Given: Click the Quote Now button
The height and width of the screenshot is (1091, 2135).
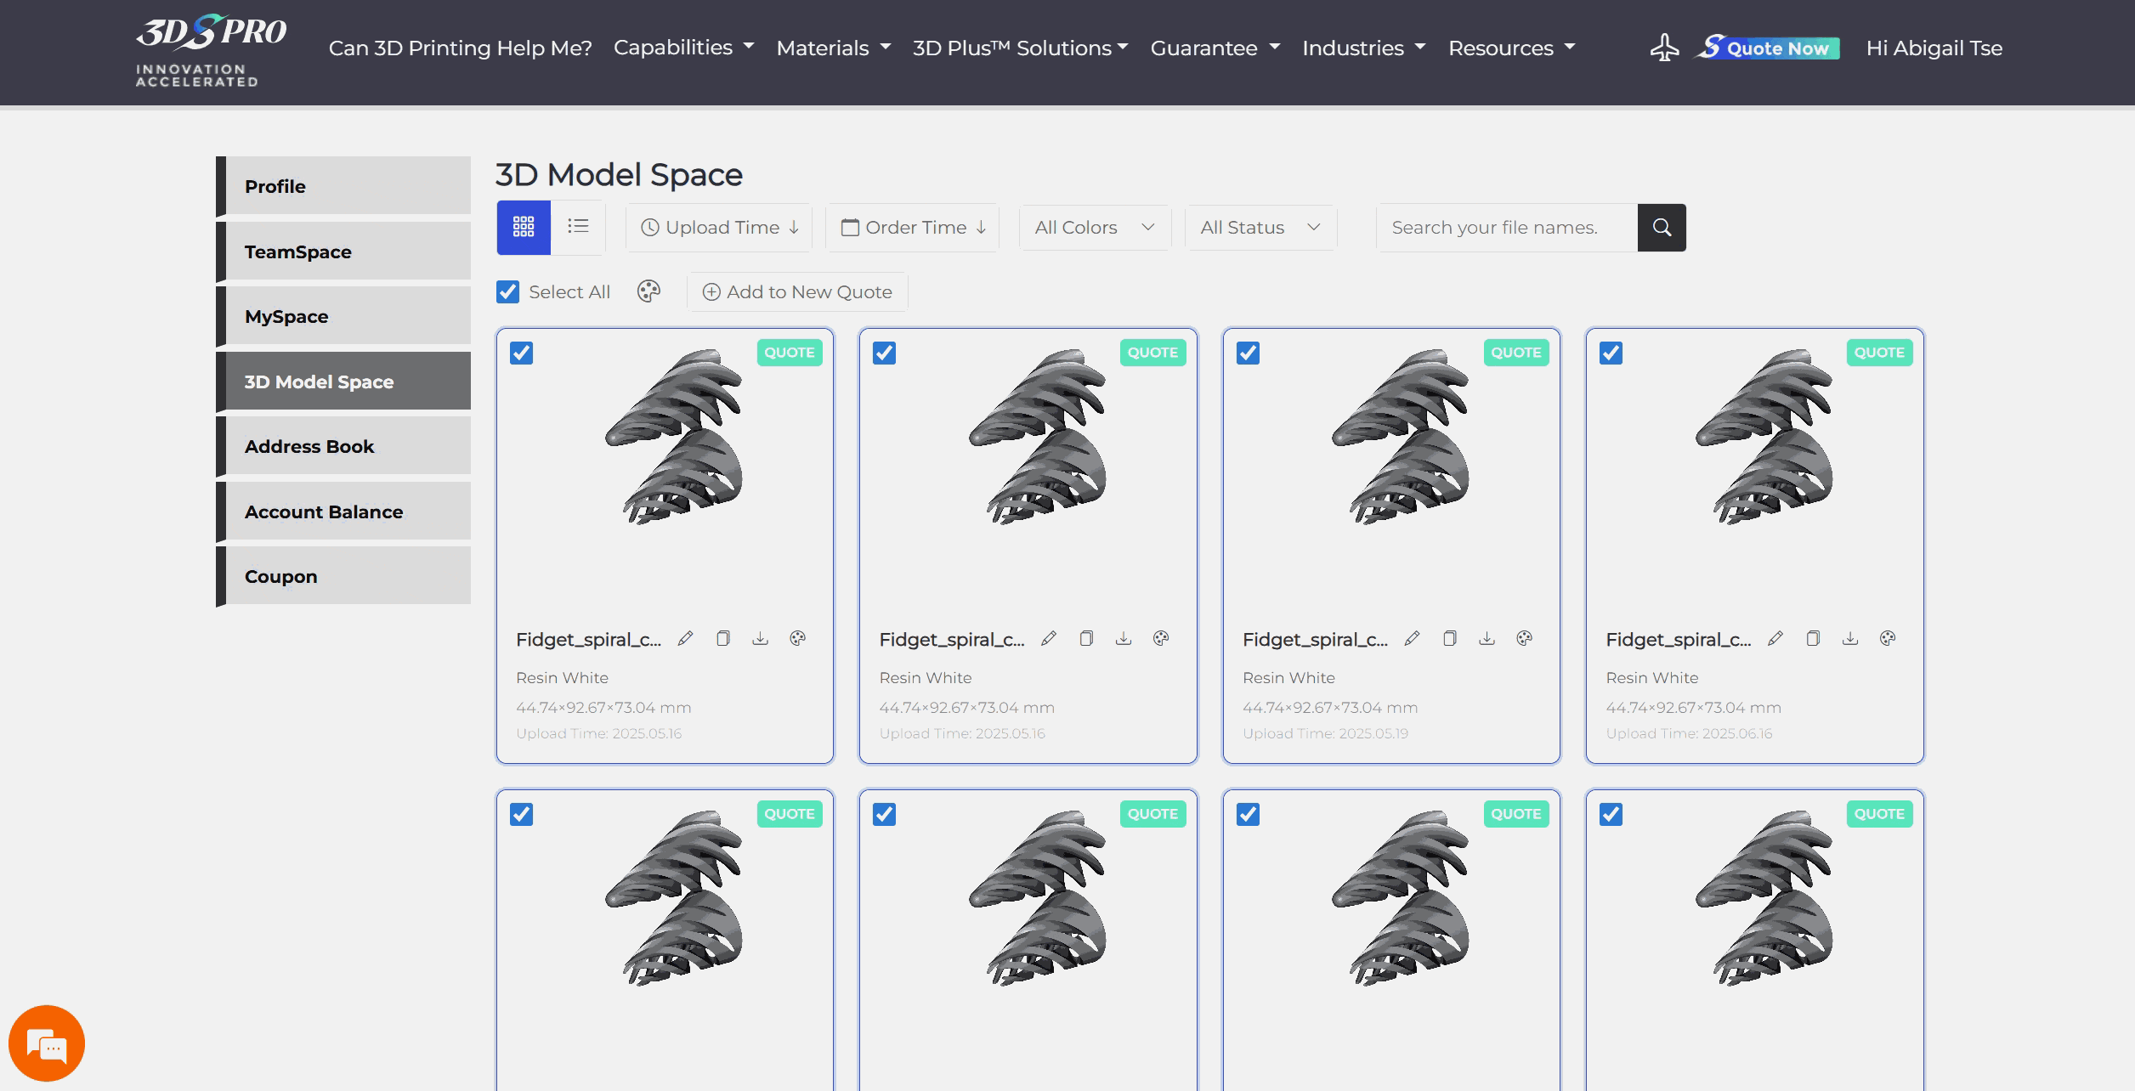Looking at the screenshot, I should pos(1766,48).
